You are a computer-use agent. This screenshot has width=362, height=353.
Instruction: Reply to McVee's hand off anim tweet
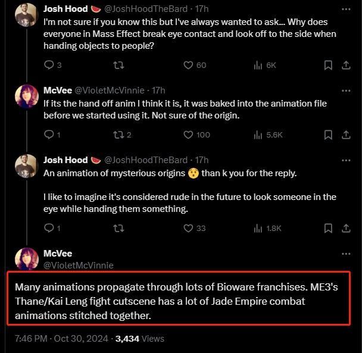pyautogui.click(x=49, y=135)
